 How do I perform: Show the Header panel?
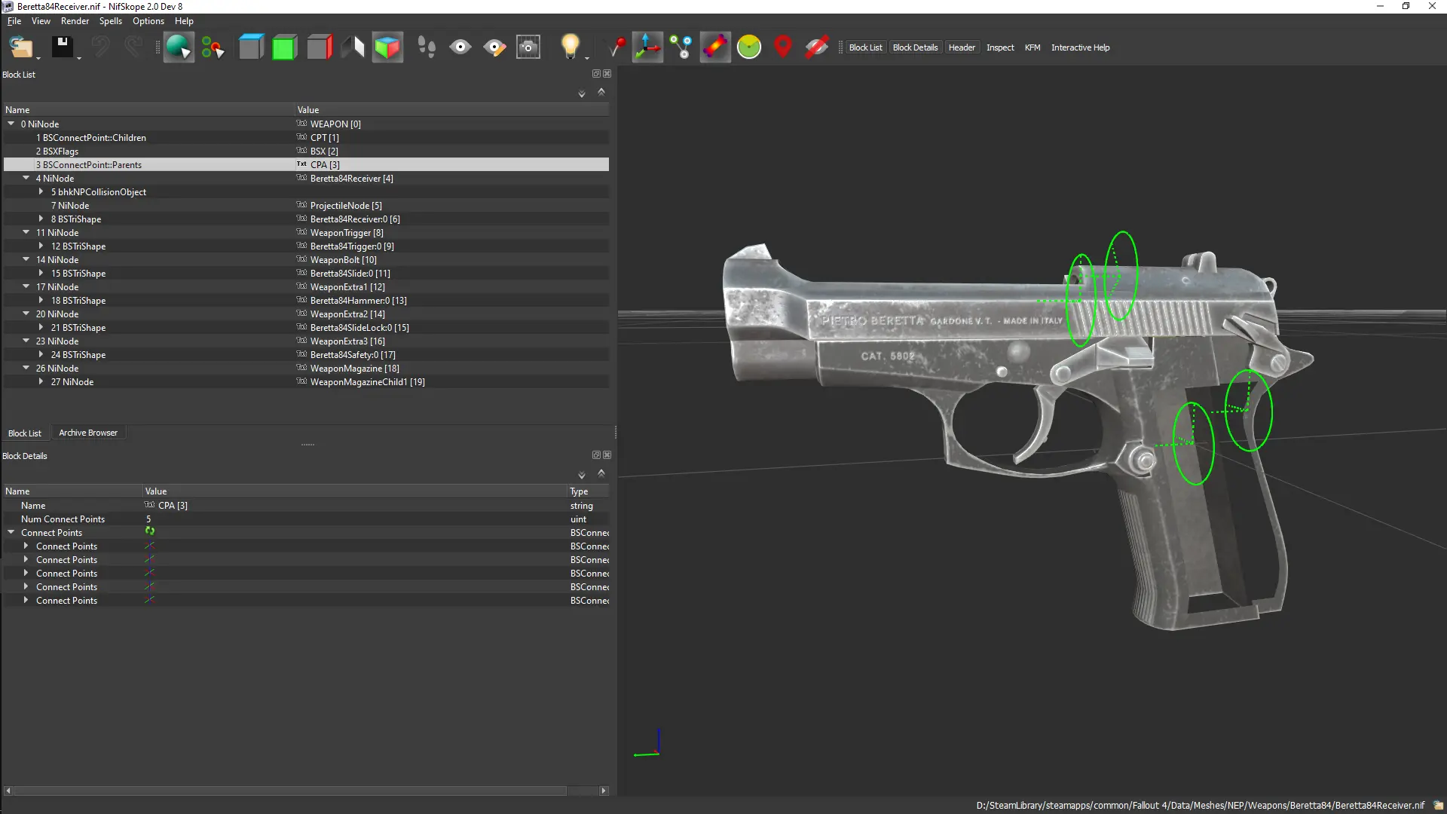coord(962,47)
